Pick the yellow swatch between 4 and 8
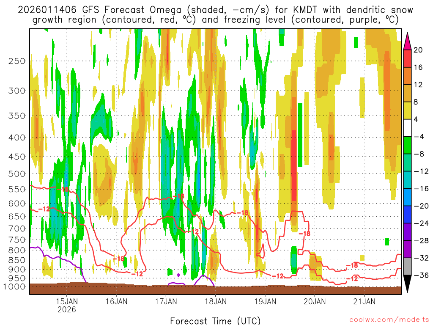433x325 pixels. 407,111
